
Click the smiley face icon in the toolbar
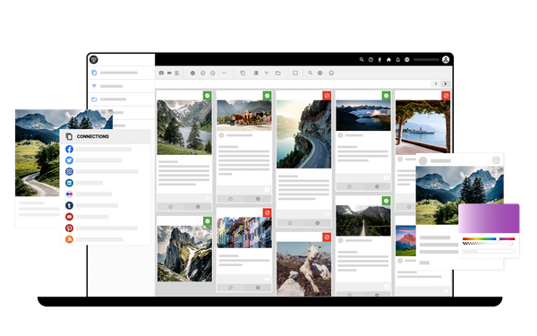[x=331, y=73]
